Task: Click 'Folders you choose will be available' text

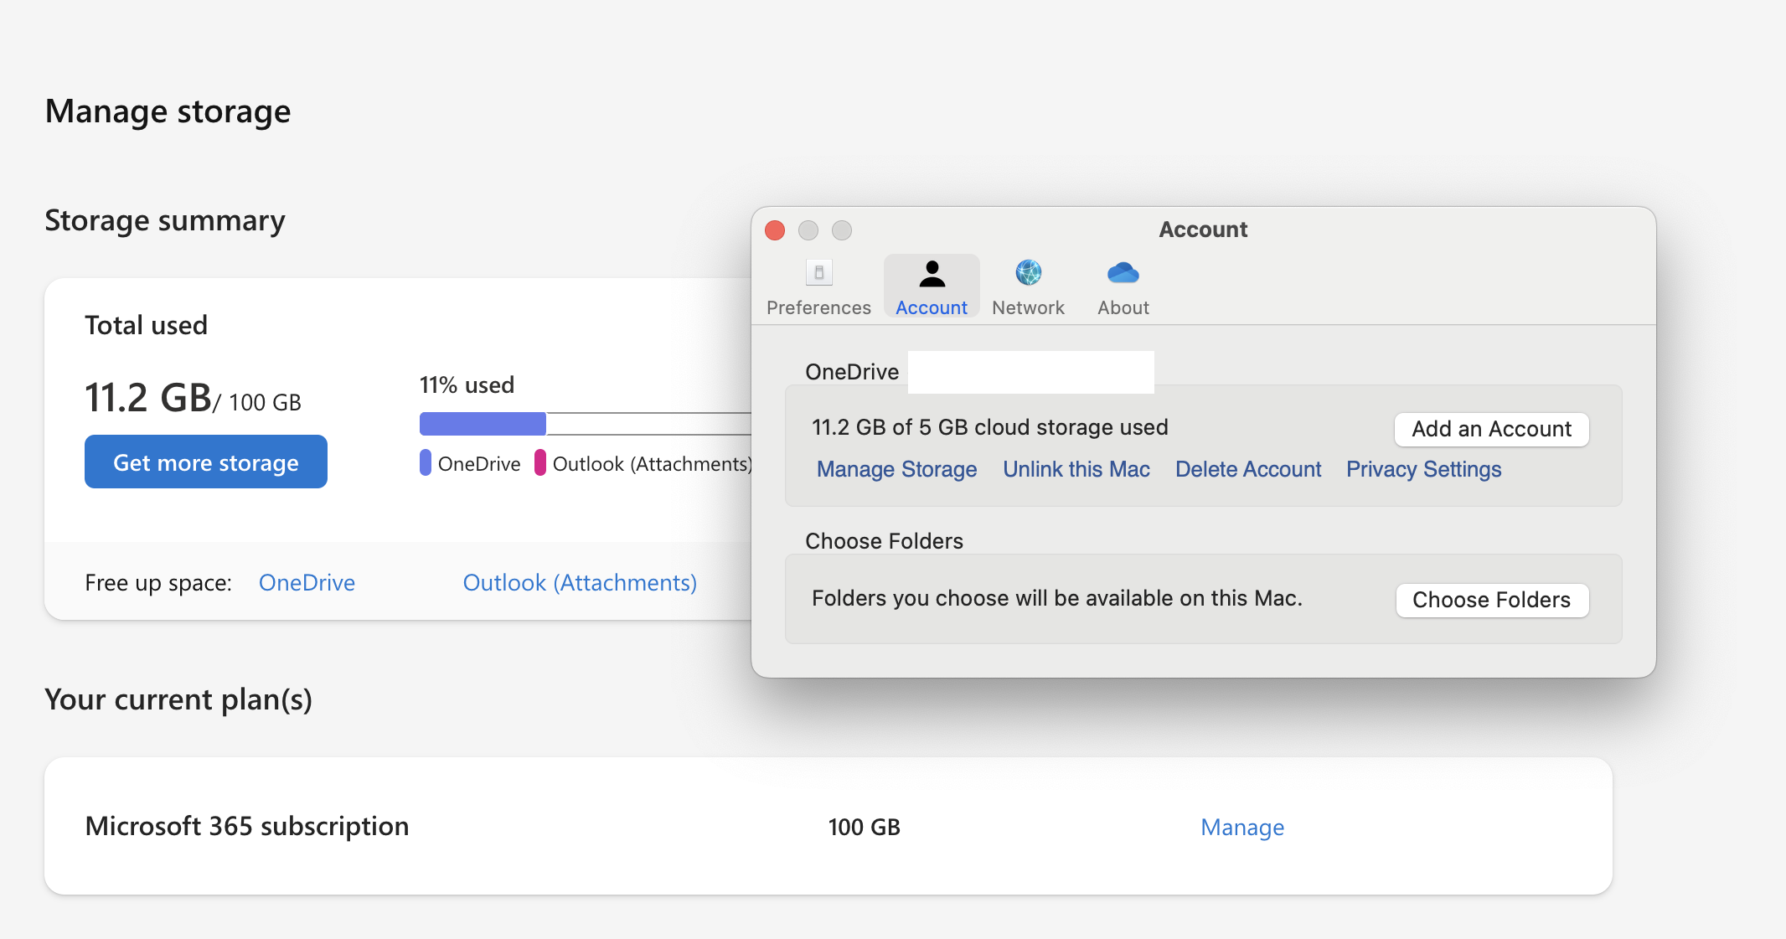Action: (1057, 598)
